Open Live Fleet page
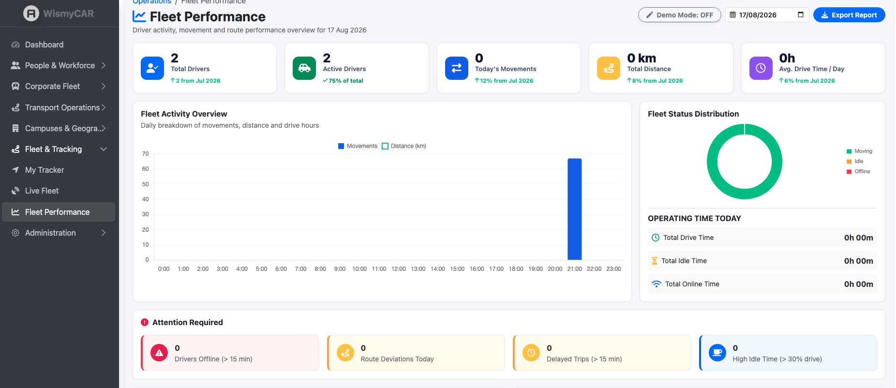 59,191
